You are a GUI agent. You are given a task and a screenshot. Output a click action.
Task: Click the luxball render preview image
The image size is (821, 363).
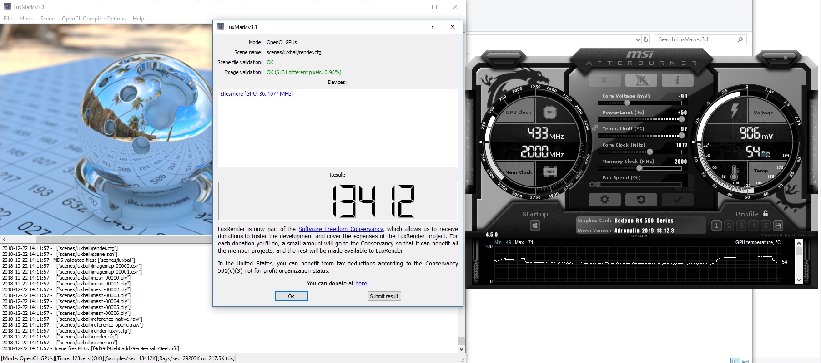click(x=106, y=130)
